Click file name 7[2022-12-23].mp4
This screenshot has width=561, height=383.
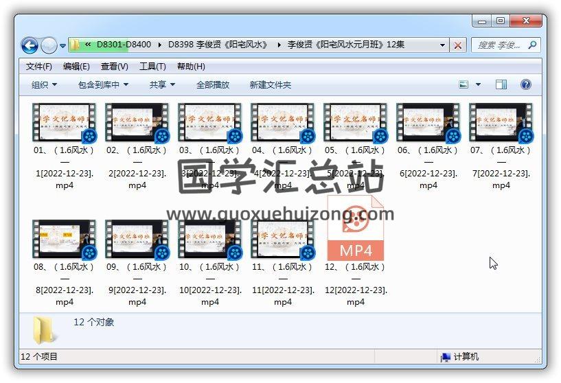coord(501,179)
